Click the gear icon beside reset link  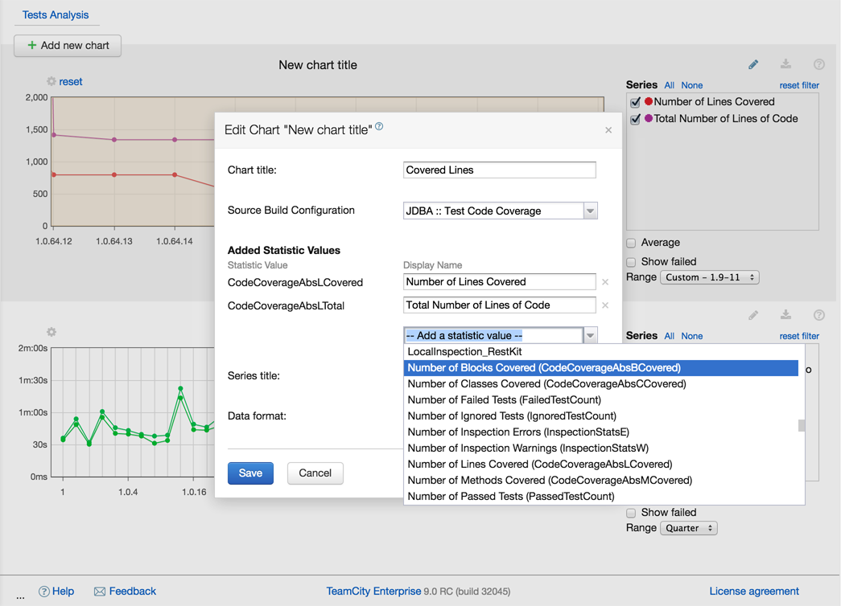[x=52, y=81]
